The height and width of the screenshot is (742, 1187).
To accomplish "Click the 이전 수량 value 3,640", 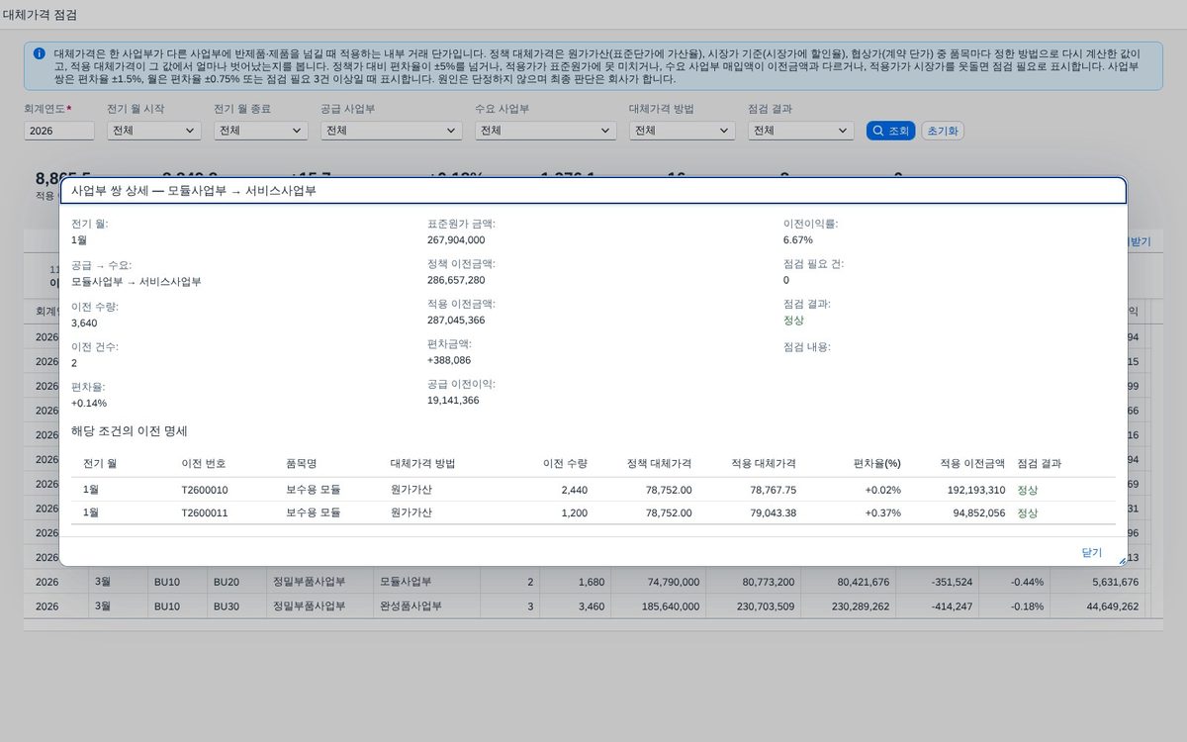I will coord(84,323).
